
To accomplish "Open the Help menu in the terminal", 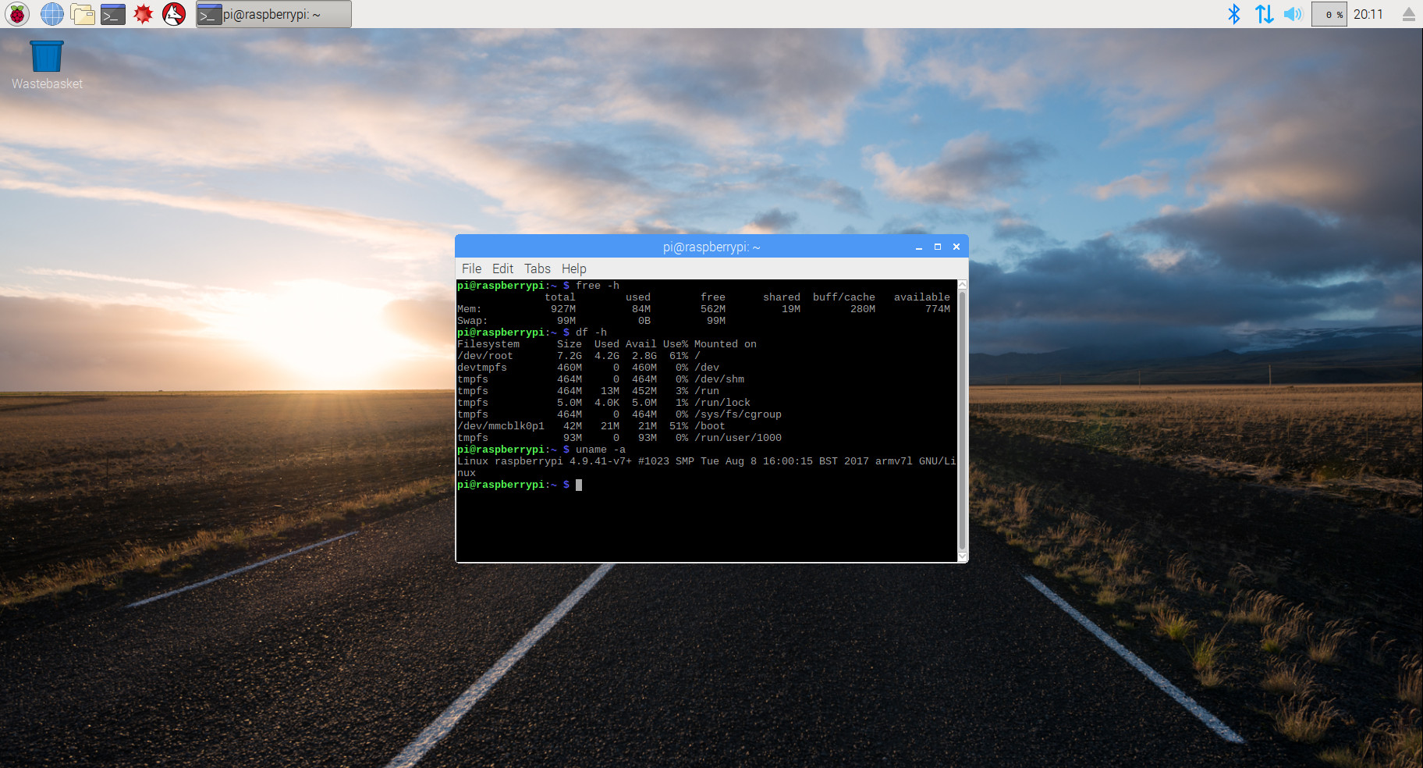I will (573, 268).
